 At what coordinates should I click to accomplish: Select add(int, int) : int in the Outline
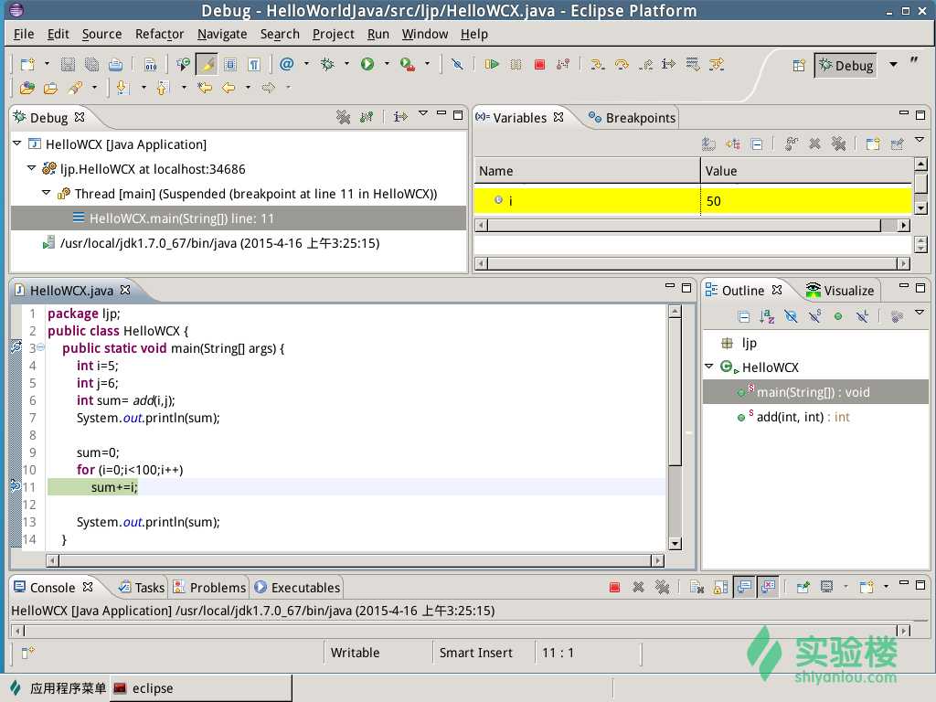803,417
